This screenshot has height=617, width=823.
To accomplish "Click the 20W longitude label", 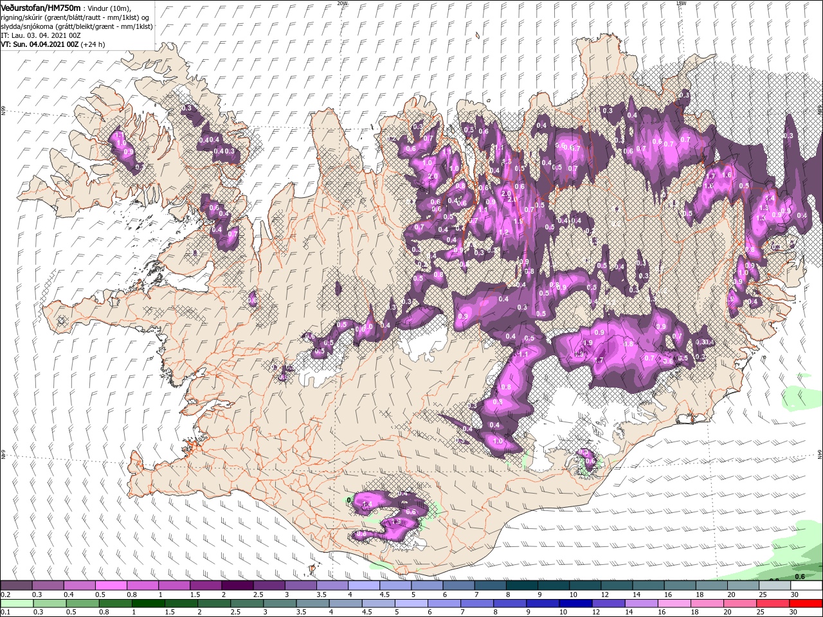I will tap(342, 3).
